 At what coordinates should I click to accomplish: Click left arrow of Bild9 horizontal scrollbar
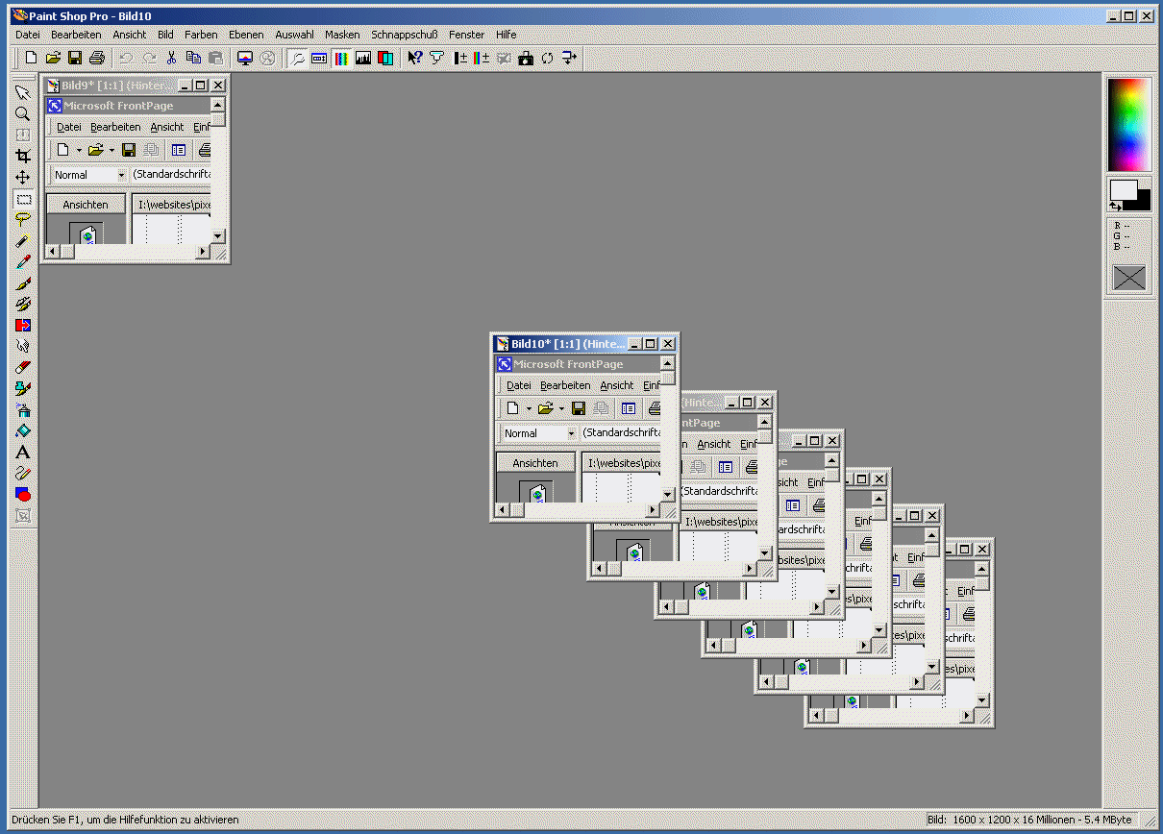pyautogui.click(x=52, y=252)
